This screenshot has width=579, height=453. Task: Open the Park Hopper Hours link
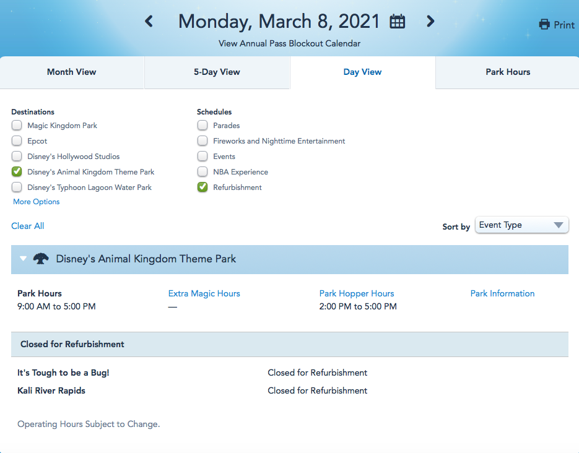pos(357,293)
